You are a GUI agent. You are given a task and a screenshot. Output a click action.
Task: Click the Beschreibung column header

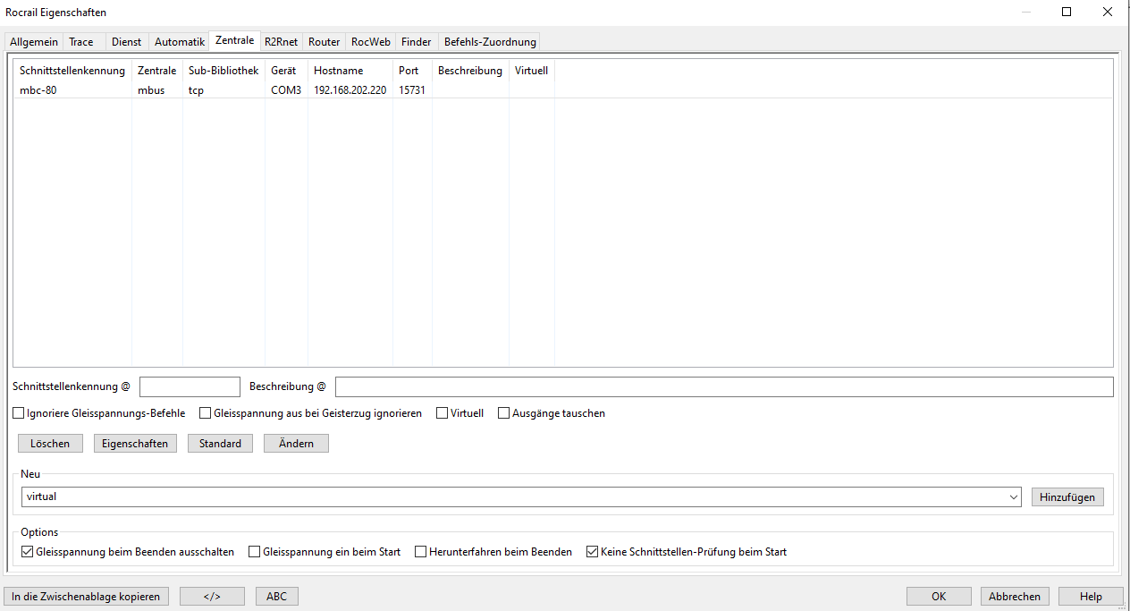(470, 71)
